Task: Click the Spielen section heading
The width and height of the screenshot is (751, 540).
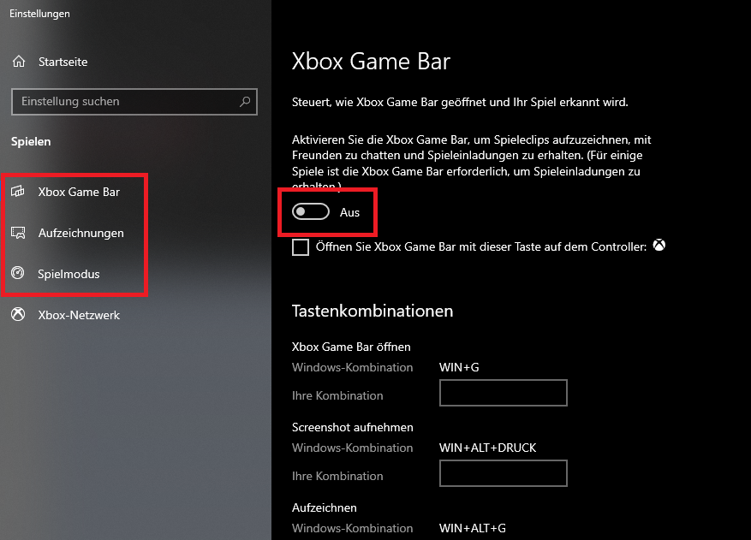Action: click(x=31, y=142)
